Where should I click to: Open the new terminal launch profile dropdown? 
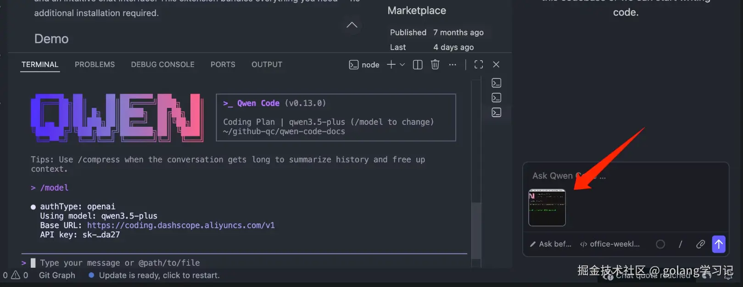pyautogui.click(x=402, y=65)
